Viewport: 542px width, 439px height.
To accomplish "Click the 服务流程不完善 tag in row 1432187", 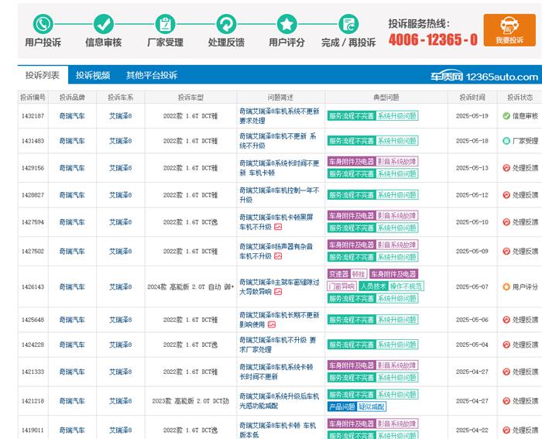I will [352, 116].
